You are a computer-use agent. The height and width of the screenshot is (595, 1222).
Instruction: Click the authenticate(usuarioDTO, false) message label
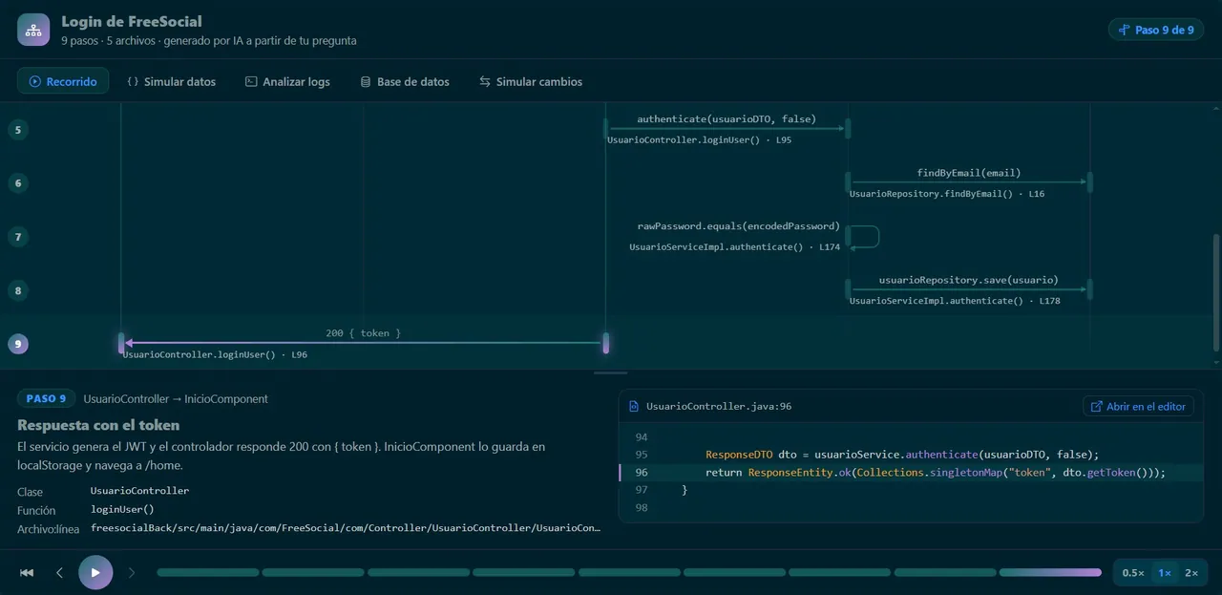(727, 119)
